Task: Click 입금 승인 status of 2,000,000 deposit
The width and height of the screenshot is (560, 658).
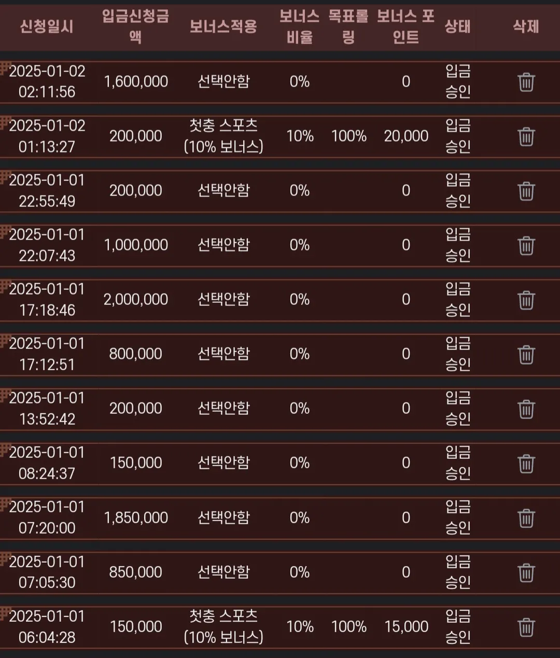Action: coord(458,299)
